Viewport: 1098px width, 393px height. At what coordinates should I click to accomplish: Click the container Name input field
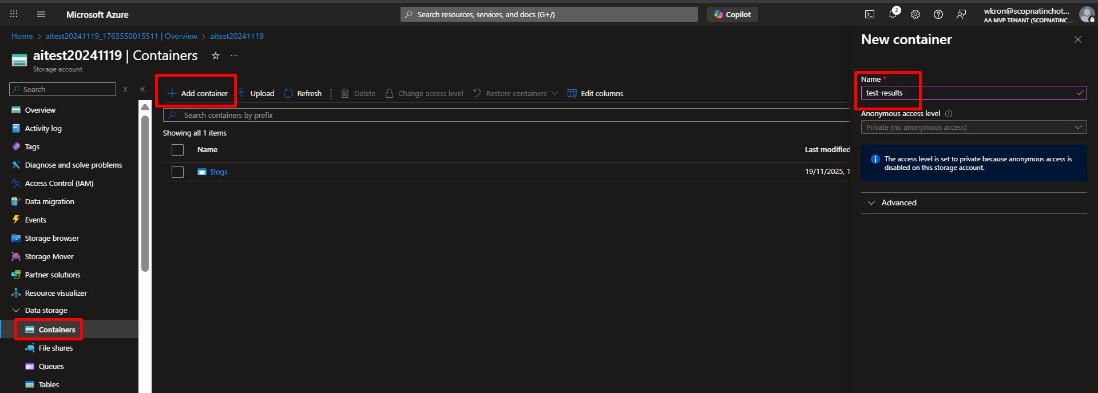pos(967,93)
